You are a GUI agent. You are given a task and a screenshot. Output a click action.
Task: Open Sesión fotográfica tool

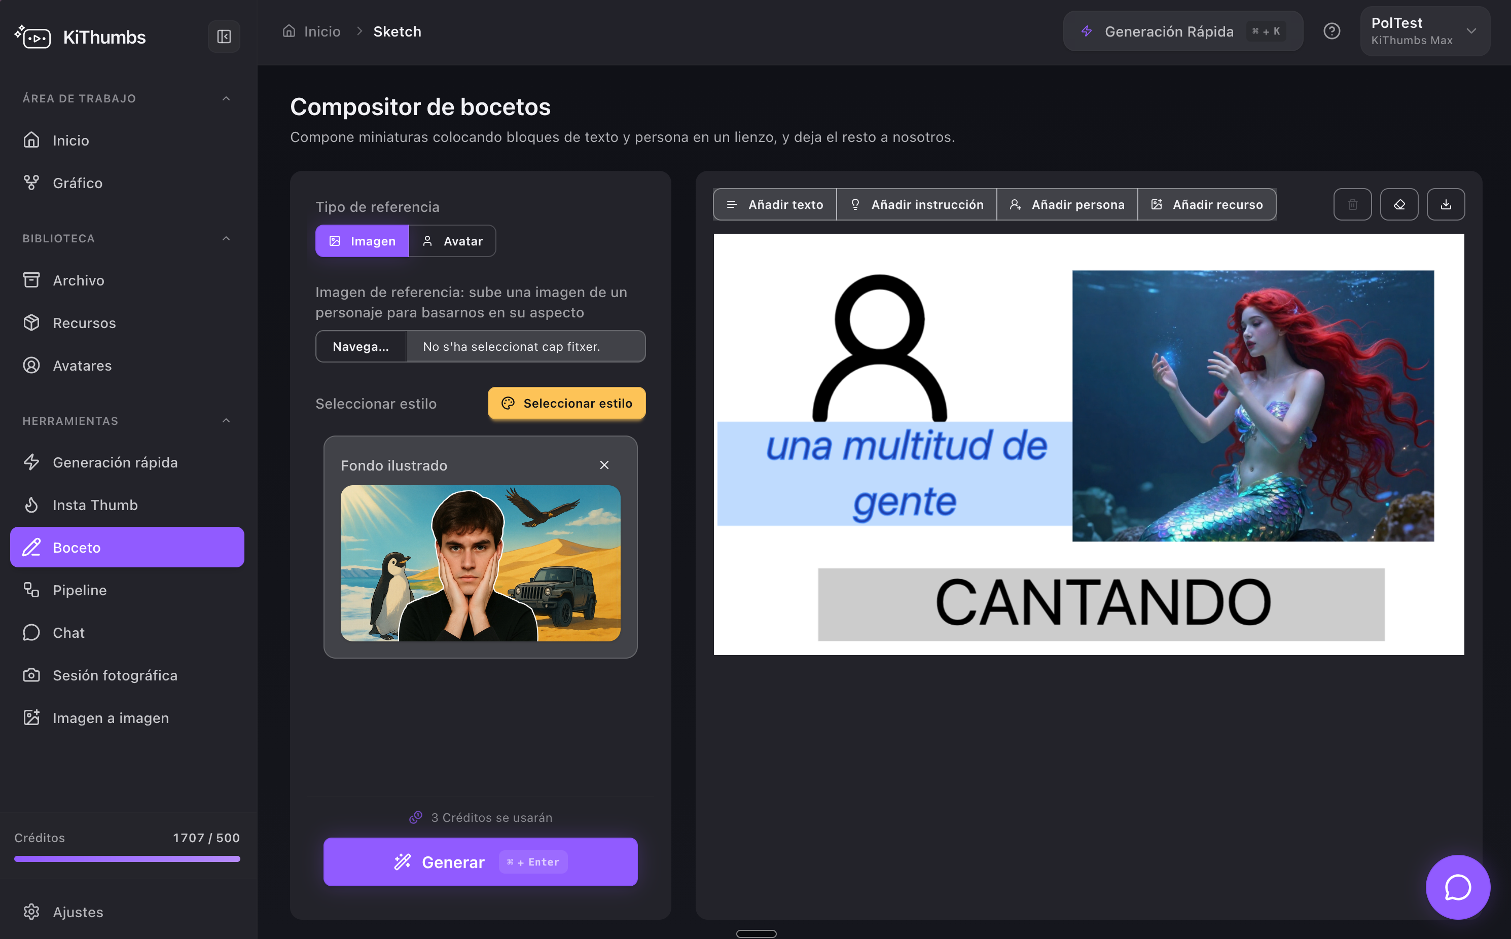coord(127,675)
